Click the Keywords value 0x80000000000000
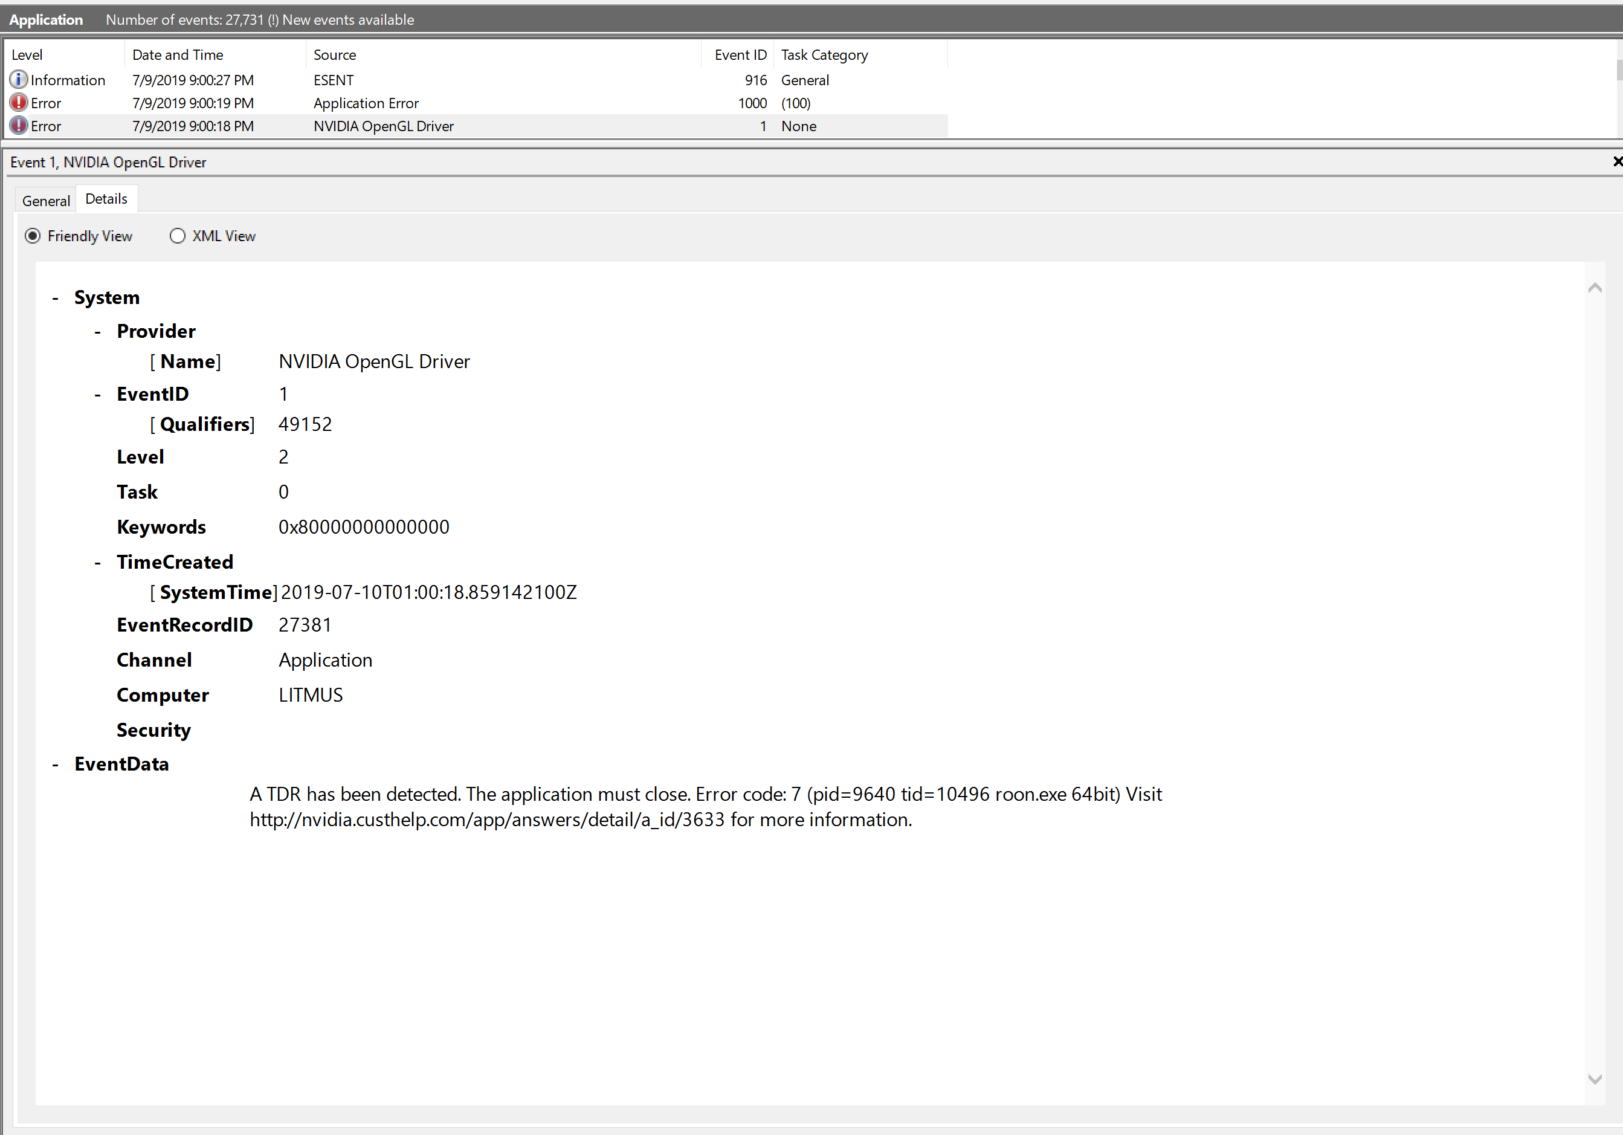The image size is (1623, 1135). click(x=364, y=527)
